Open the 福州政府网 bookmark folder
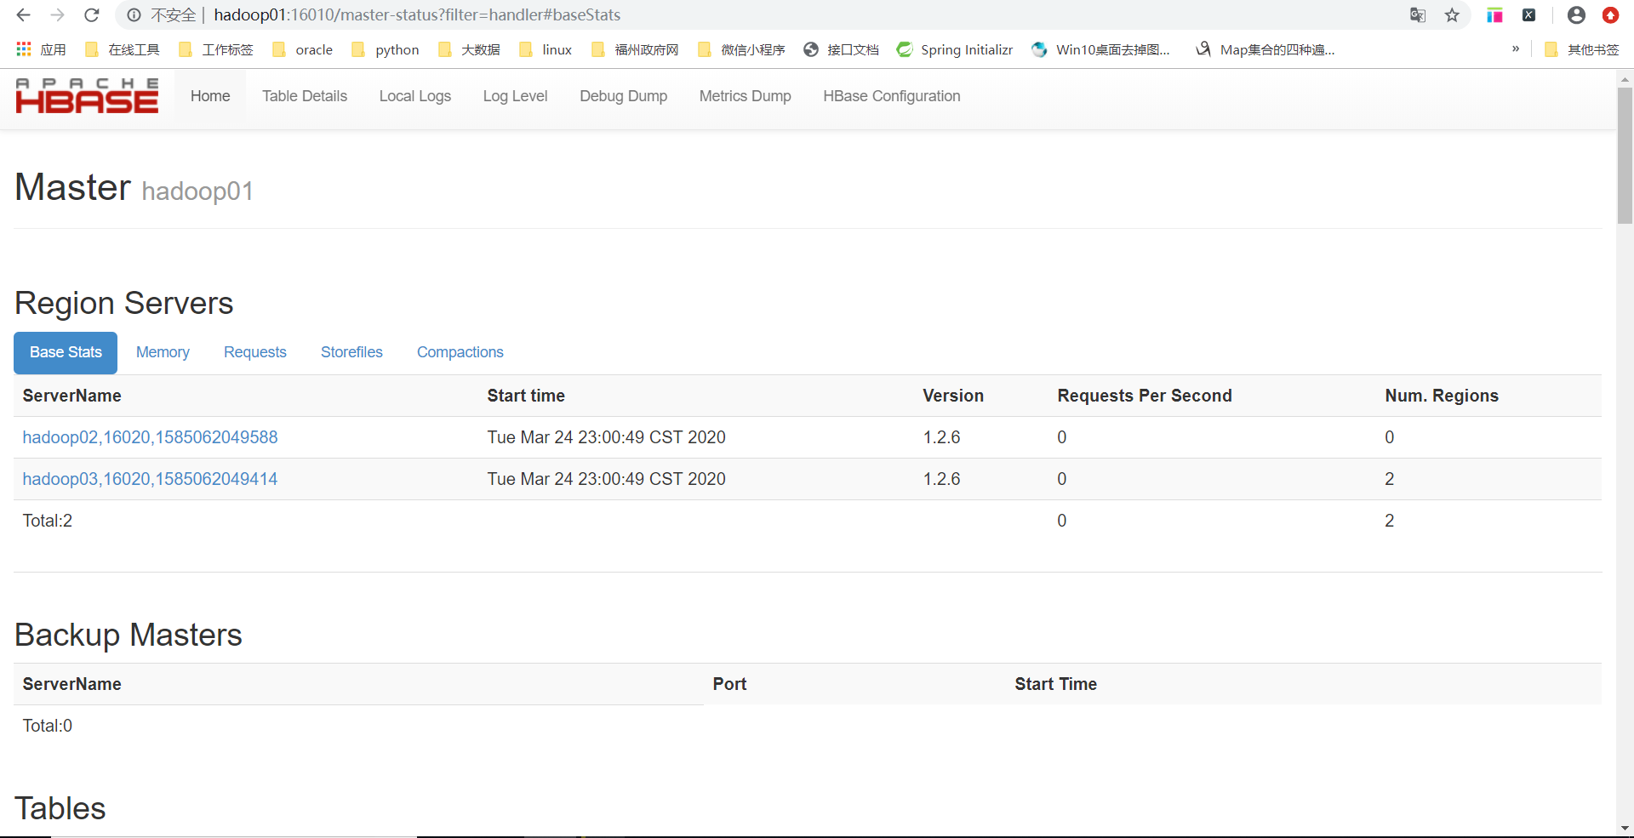This screenshot has height=838, width=1634. [x=635, y=49]
